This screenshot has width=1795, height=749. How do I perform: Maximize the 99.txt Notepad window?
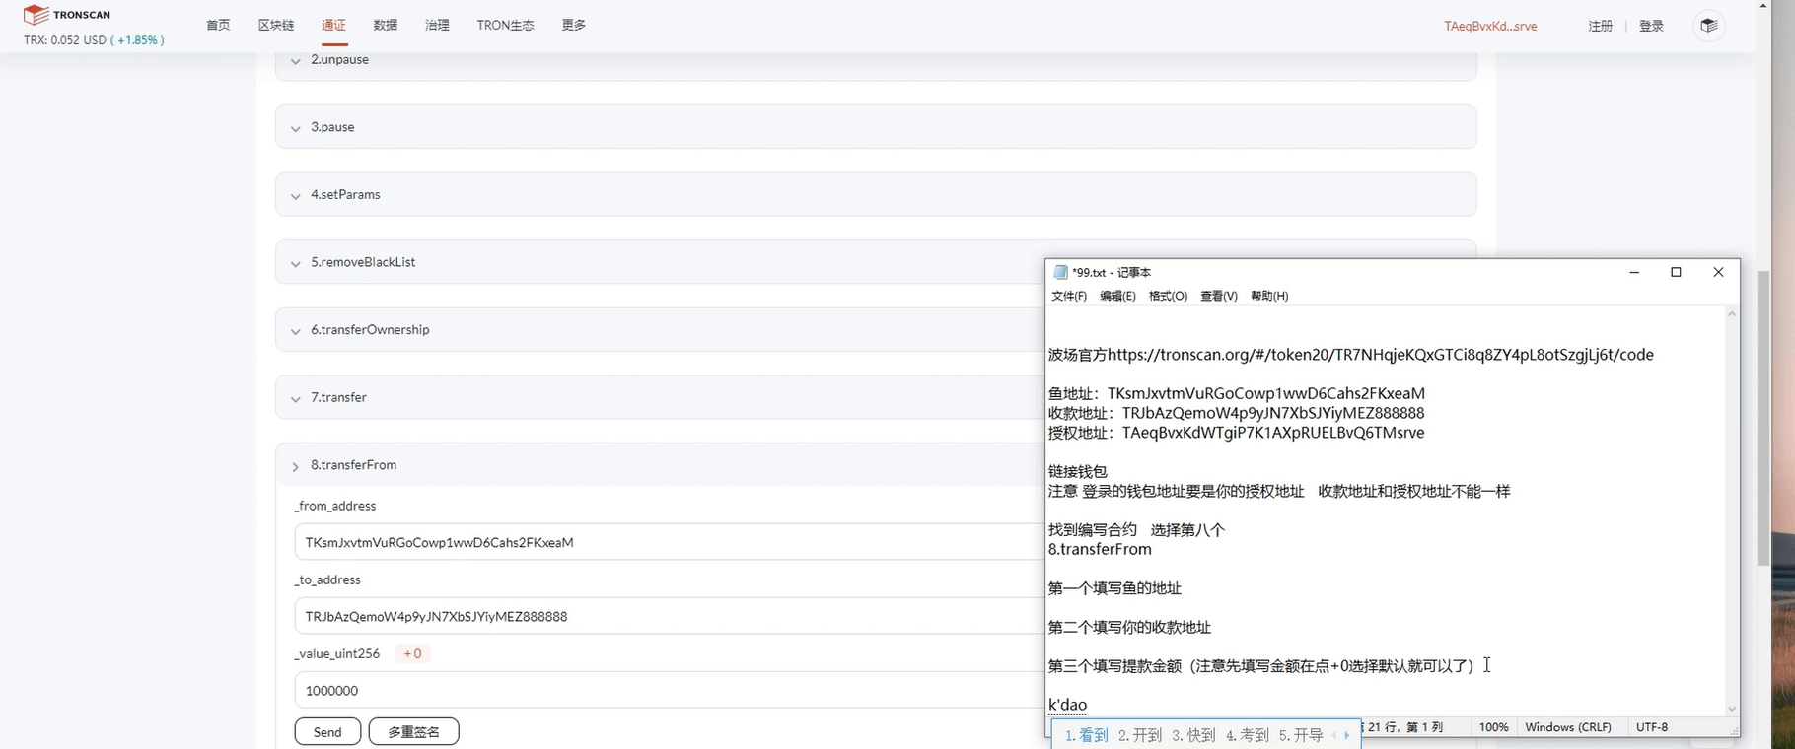(1676, 272)
